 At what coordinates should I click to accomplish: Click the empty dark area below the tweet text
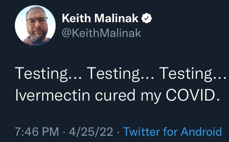(114, 114)
